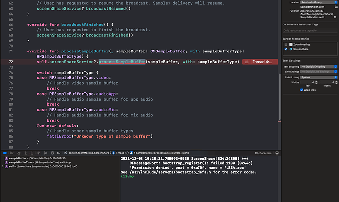
Task: Reveal full path in Finder arrow icon
Action: click(335, 17)
